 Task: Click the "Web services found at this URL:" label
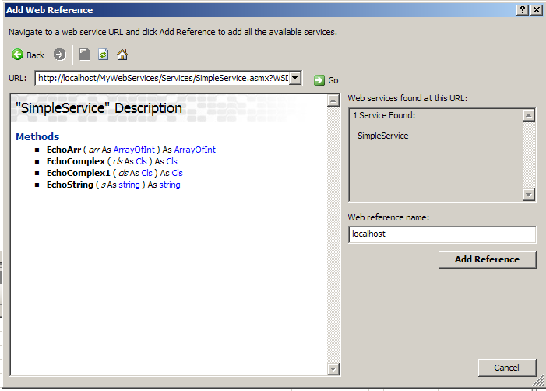click(x=407, y=98)
